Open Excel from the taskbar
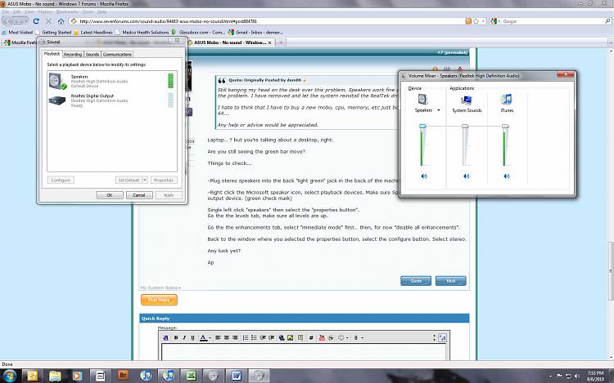The width and height of the screenshot is (614, 383). (191, 376)
